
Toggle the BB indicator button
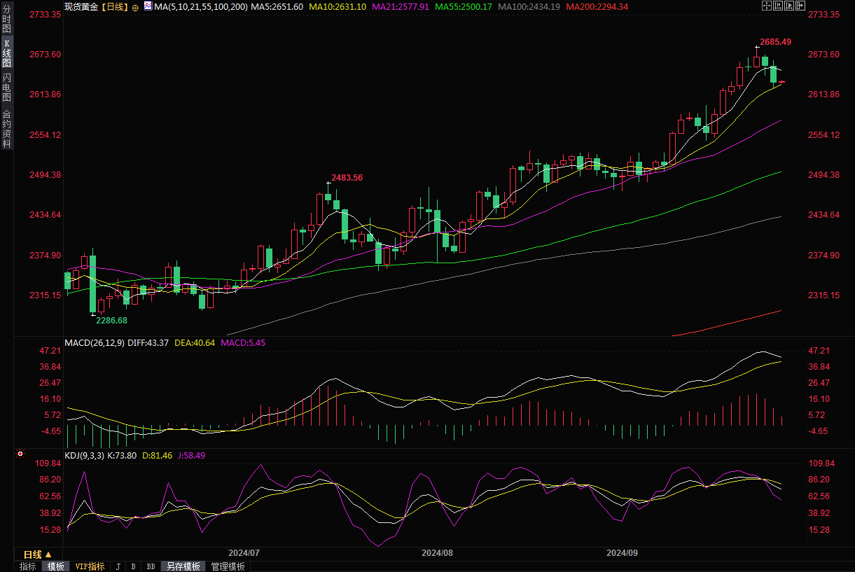click(151, 566)
